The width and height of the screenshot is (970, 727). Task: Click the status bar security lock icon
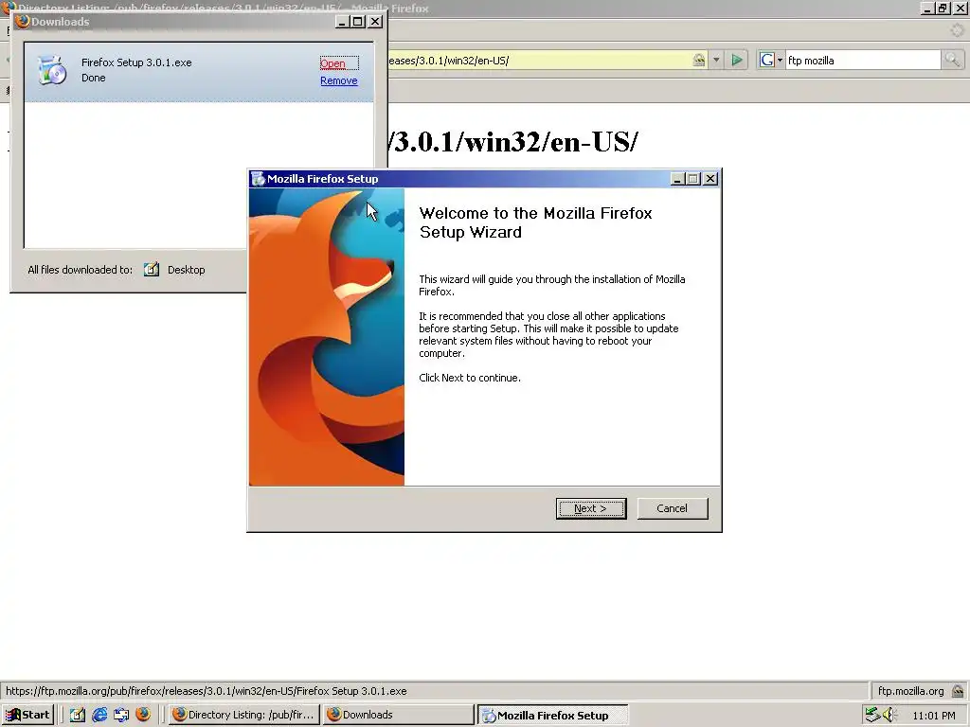(958, 691)
